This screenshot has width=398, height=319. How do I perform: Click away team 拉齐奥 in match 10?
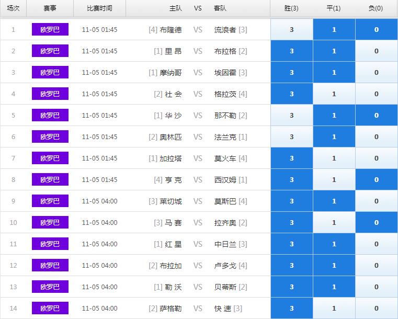pyautogui.click(x=225, y=223)
